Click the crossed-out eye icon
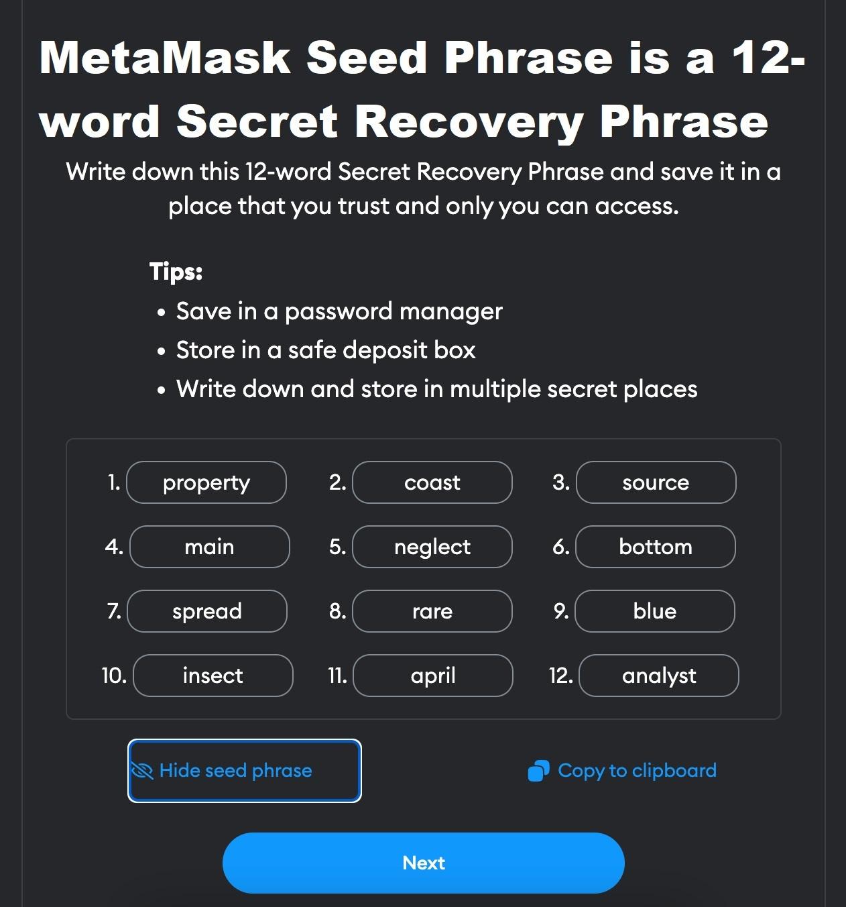Screen dimensions: 846x907 click(x=142, y=770)
